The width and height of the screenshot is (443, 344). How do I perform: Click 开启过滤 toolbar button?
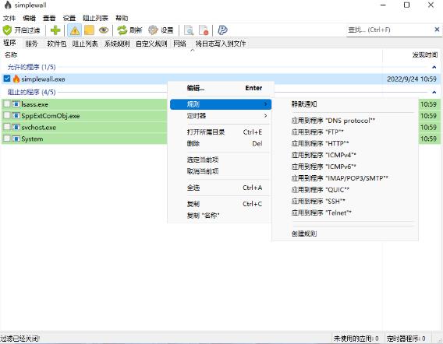(x=22, y=30)
